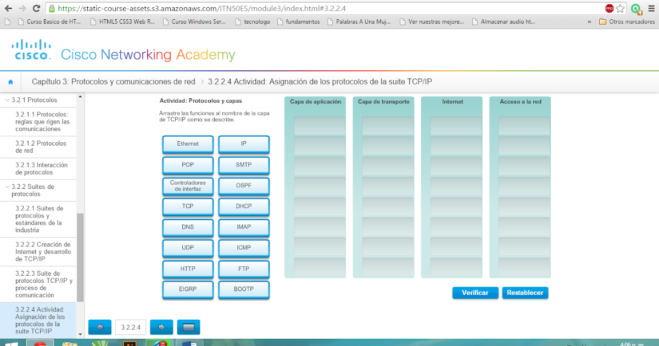Click the green search extension icon near address bar
This screenshot has height=346, width=659.
pyautogui.click(x=636, y=8)
